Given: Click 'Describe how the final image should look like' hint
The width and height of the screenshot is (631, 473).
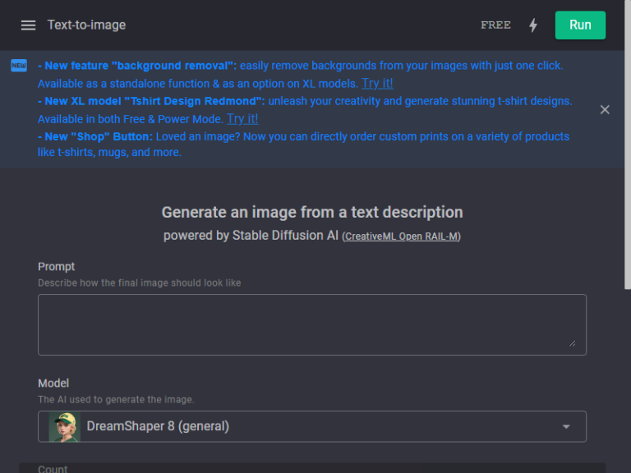Looking at the screenshot, I should click(139, 283).
